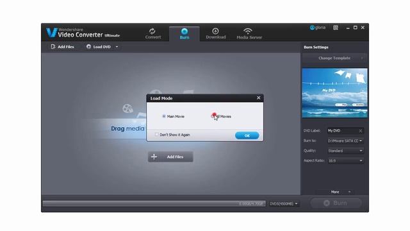Expand the Load DVD dropdown arrow
The height and width of the screenshot is (231, 410).
tap(117, 47)
